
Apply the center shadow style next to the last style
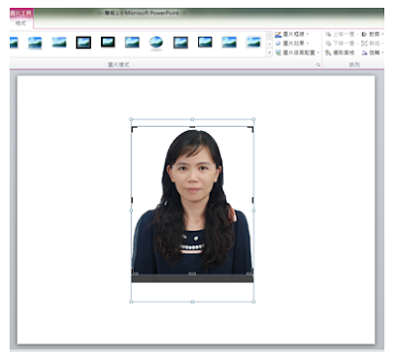229,43
